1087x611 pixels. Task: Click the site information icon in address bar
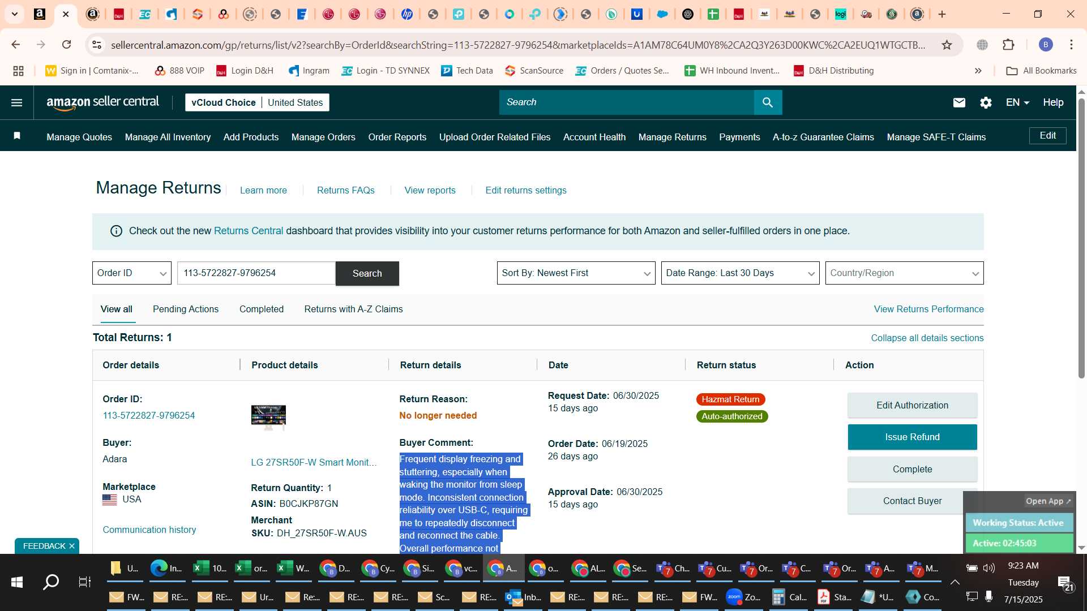pyautogui.click(x=97, y=45)
